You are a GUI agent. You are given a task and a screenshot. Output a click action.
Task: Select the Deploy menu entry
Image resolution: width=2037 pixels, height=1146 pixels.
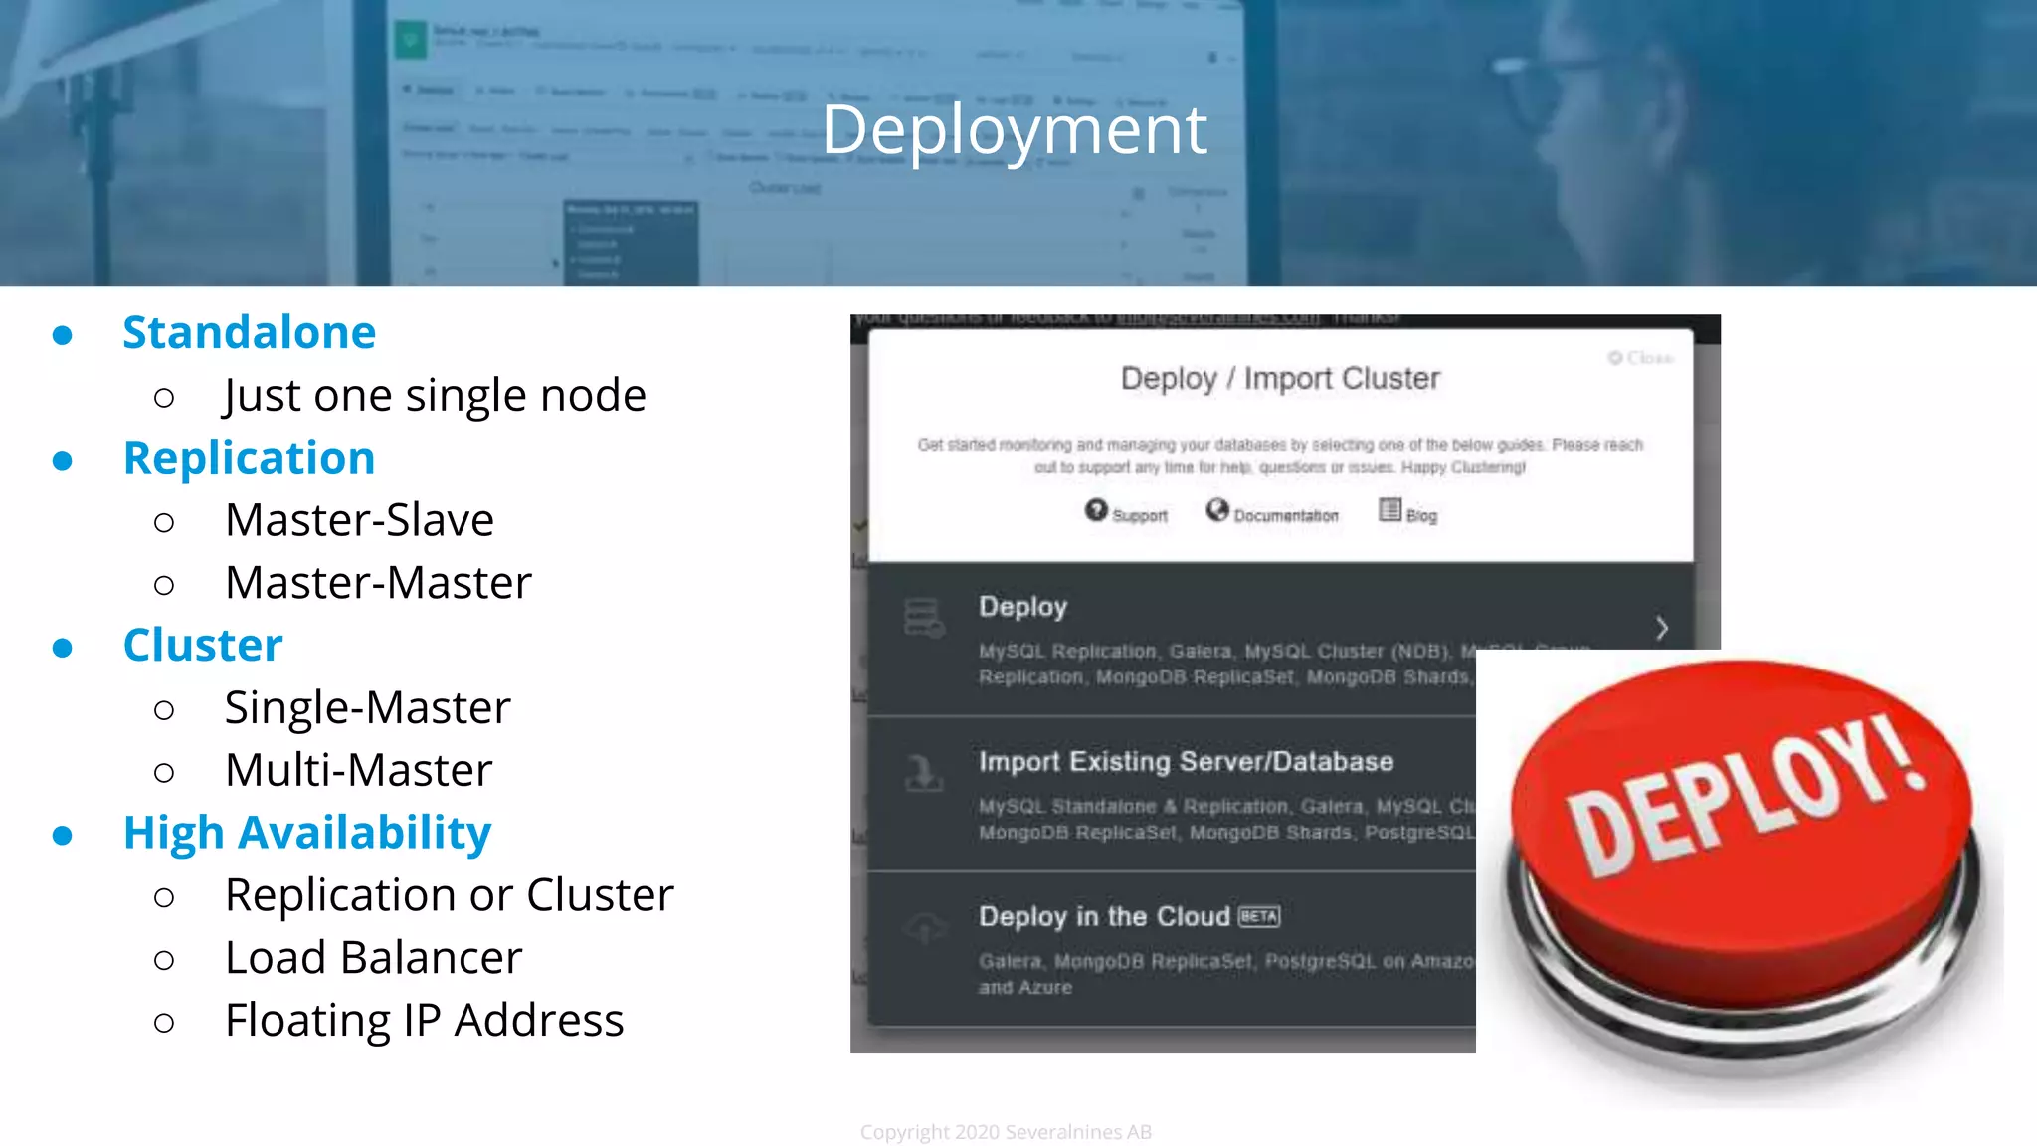(1022, 607)
